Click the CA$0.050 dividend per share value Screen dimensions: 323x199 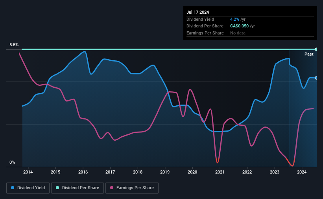(239, 26)
